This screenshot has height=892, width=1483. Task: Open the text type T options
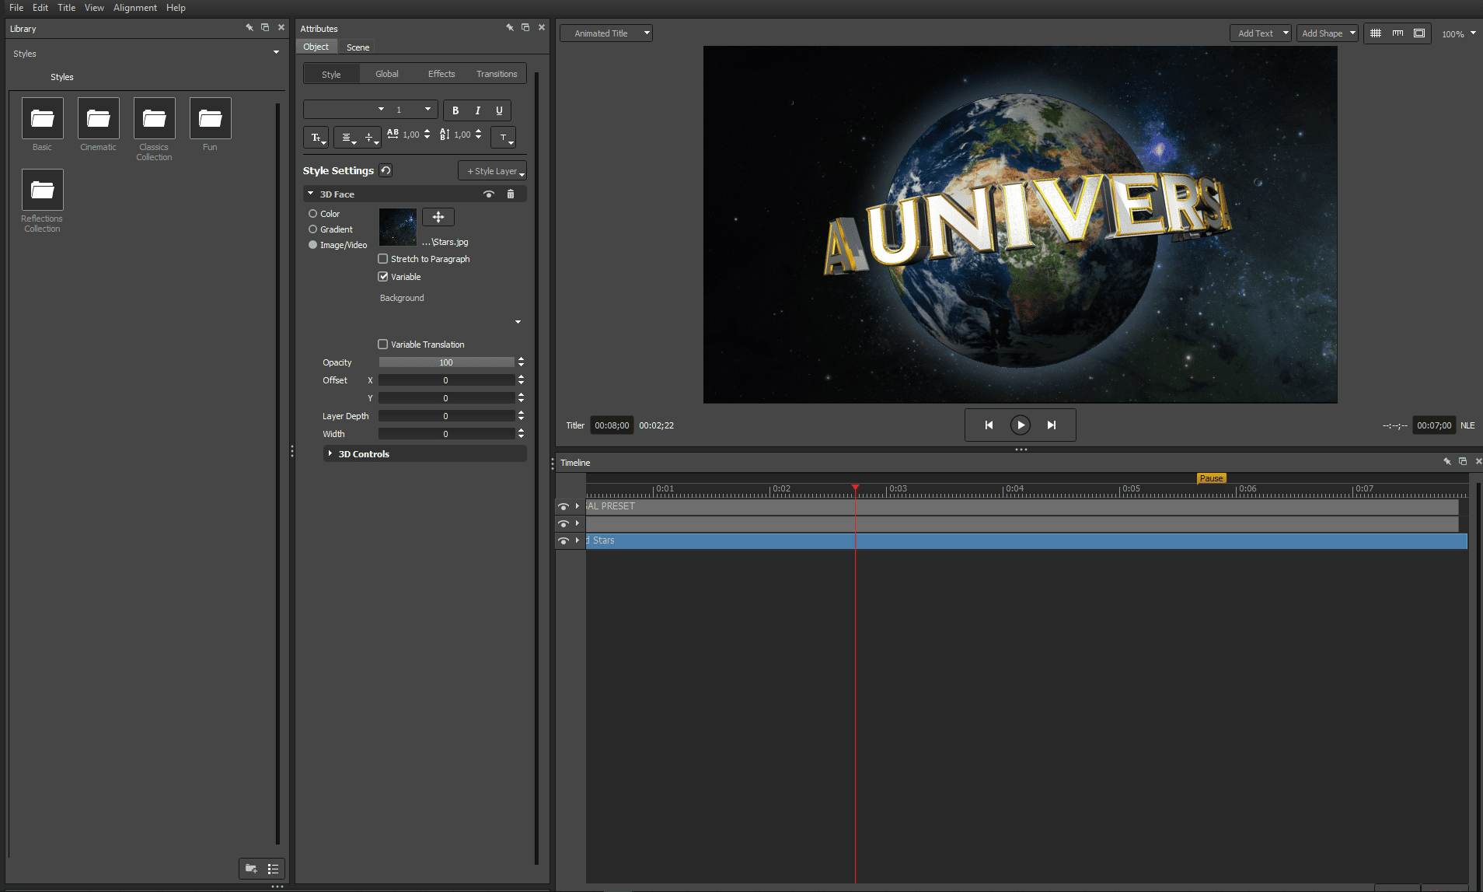(x=504, y=138)
